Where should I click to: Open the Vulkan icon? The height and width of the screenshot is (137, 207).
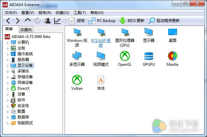coord(77,83)
